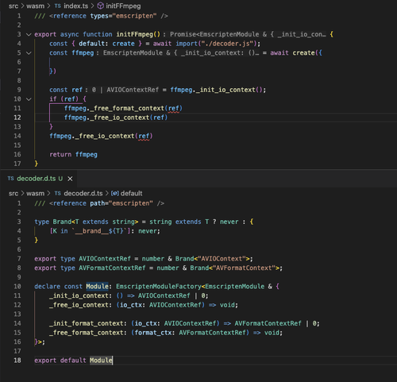
Task: Click _free_format_context property declaration
Action: click(87, 333)
